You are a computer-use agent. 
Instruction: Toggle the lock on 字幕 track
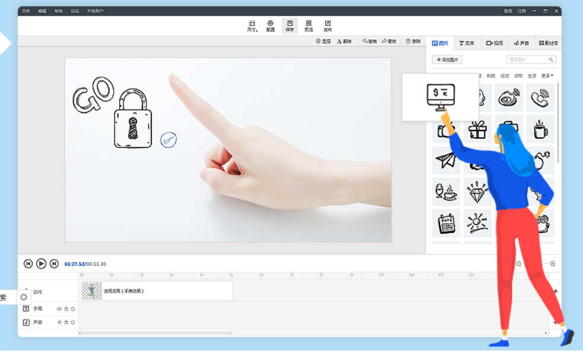click(x=66, y=309)
